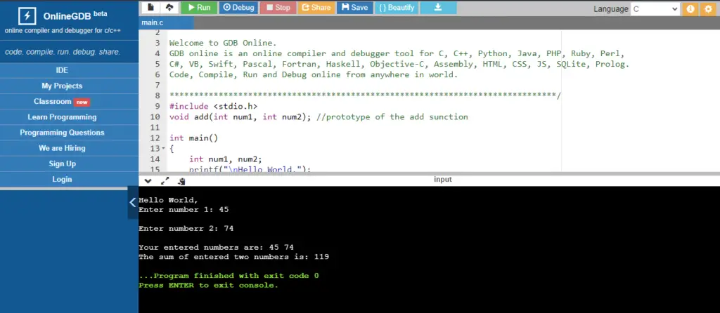Image resolution: width=720 pixels, height=313 pixels.
Task: Click 'Your entered numbers are: 45 74' output
Action: point(217,248)
